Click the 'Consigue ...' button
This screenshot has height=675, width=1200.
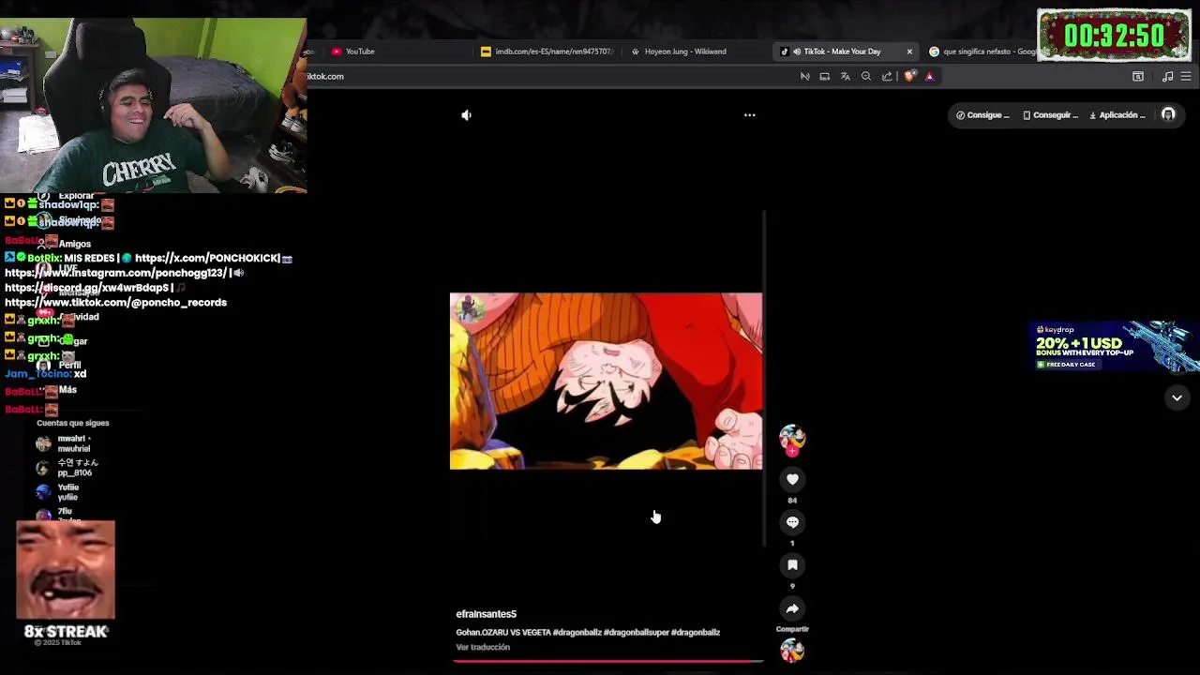coord(982,115)
